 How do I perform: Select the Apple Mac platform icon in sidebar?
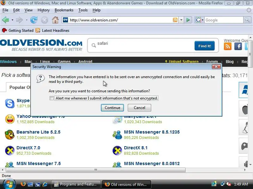pos(243,109)
